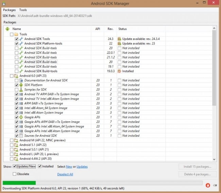Check the Android 5.0.1 (API 21) group checkbox

pos(12,150)
